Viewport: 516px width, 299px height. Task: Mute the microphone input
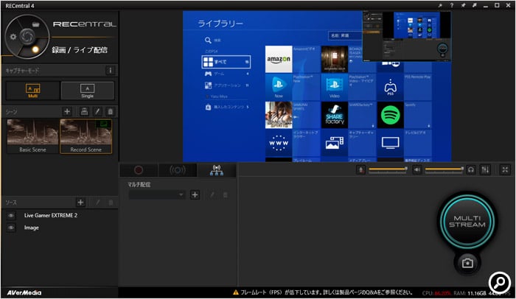(361, 169)
